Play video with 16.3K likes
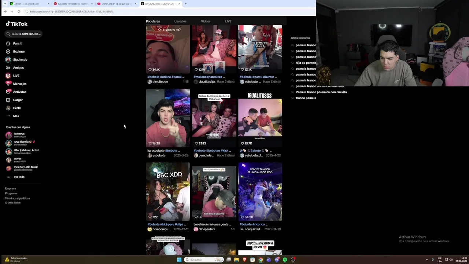Image resolution: width=469 pixels, height=264 pixels. [x=168, y=118]
